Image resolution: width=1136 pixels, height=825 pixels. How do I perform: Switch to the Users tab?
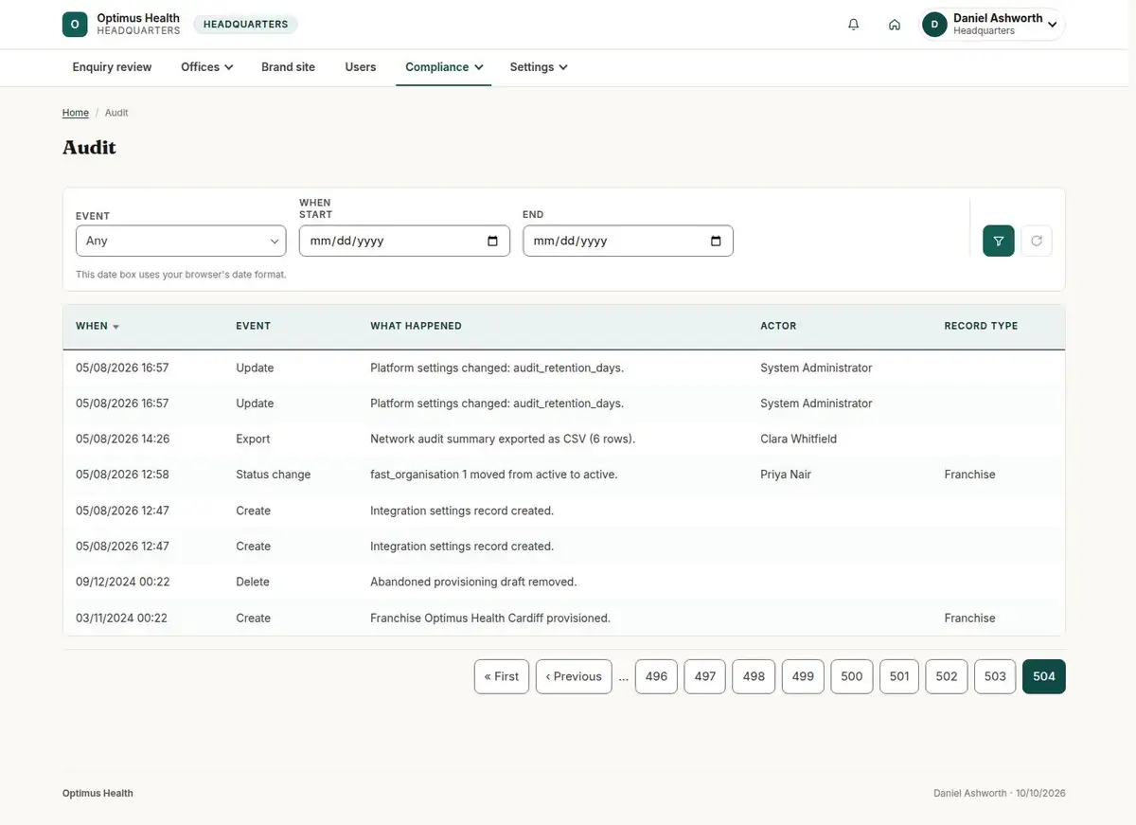click(x=361, y=67)
